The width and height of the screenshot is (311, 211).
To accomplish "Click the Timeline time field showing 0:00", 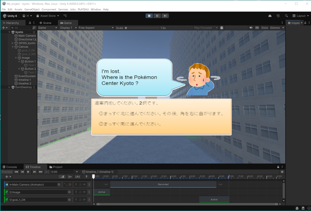I will pyautogui.click(x=62, y=172).
